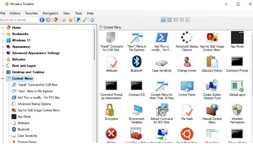
Task: Click the Search for a tweak field
Action: pos(19,20)
